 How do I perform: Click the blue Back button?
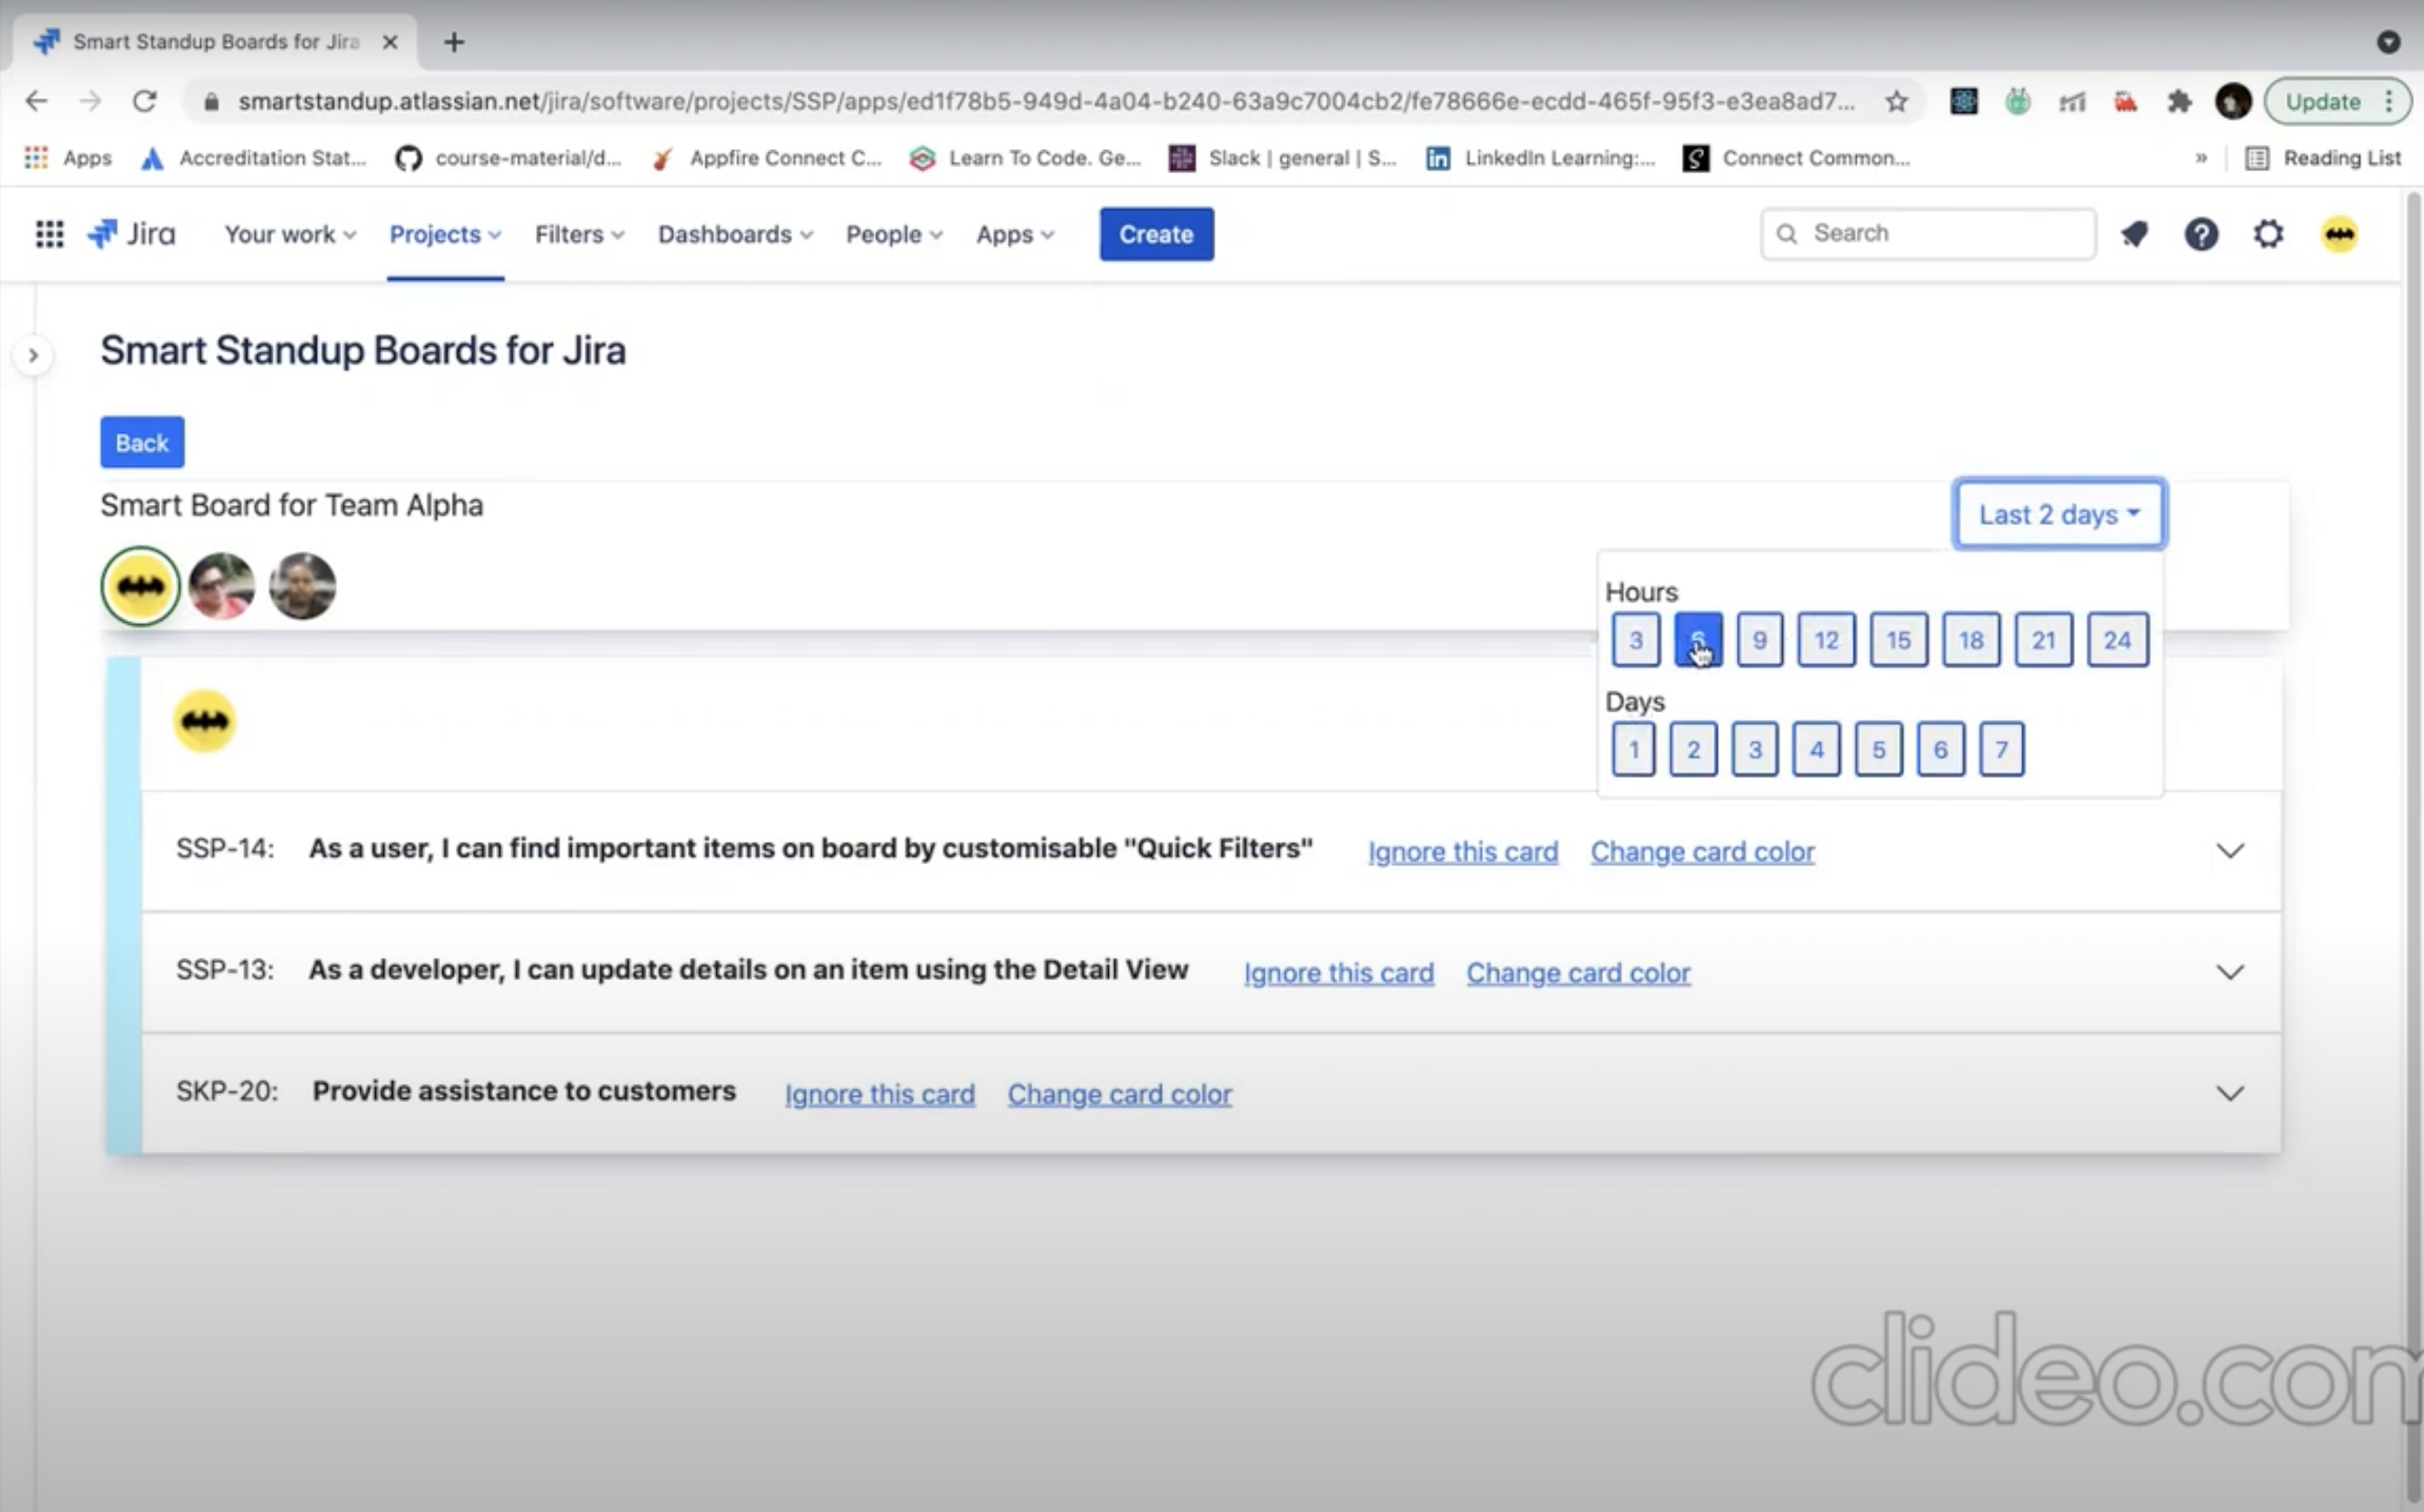pyautogui.click(x=142, y=442)
